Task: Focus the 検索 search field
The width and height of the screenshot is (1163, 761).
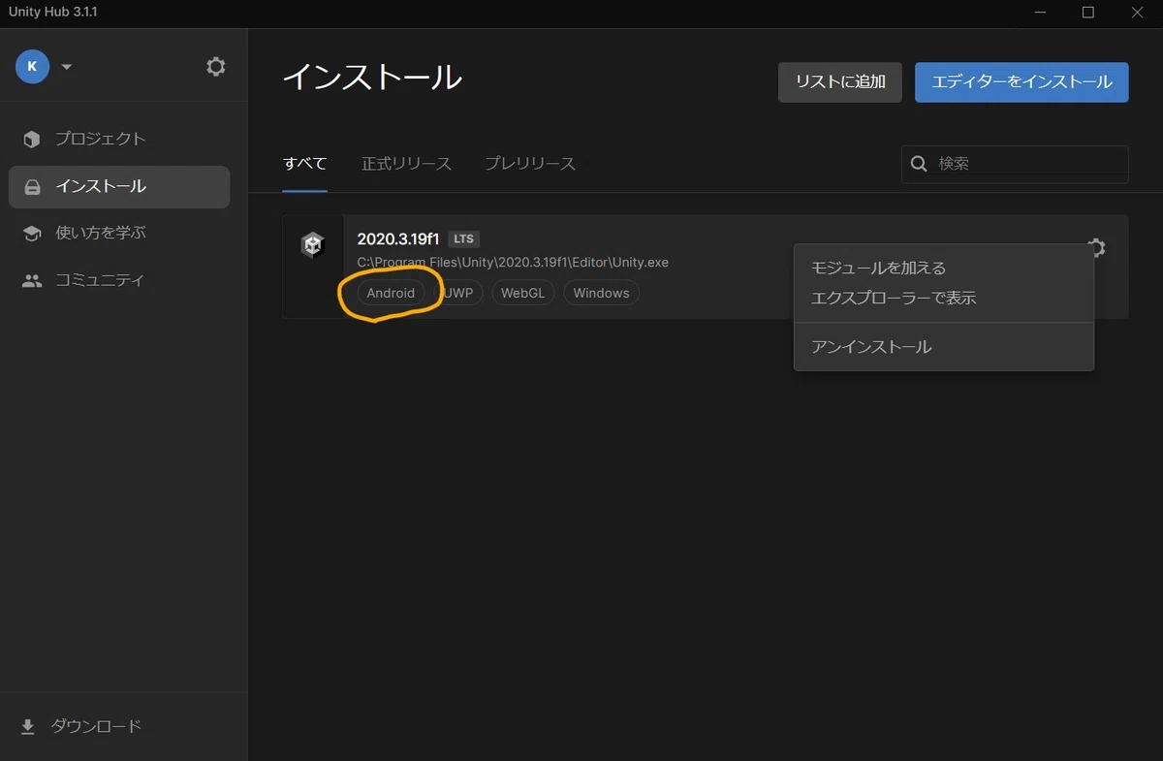Action: pos(1015,164)
